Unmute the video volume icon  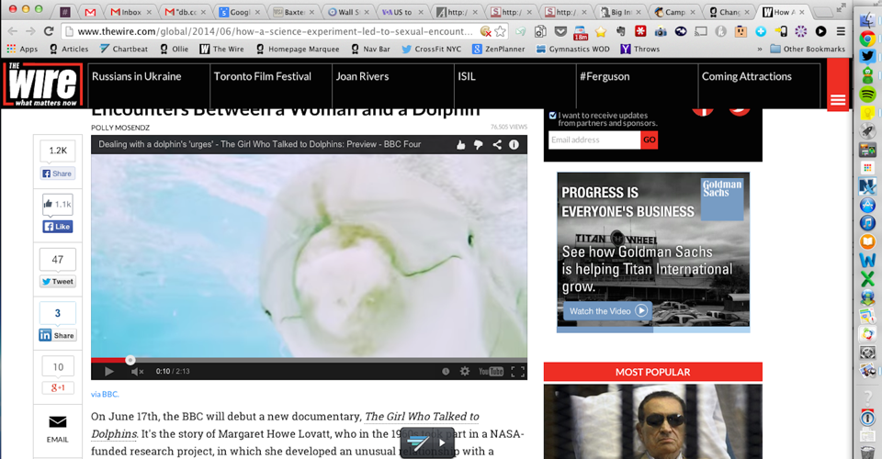pos(137,372)
